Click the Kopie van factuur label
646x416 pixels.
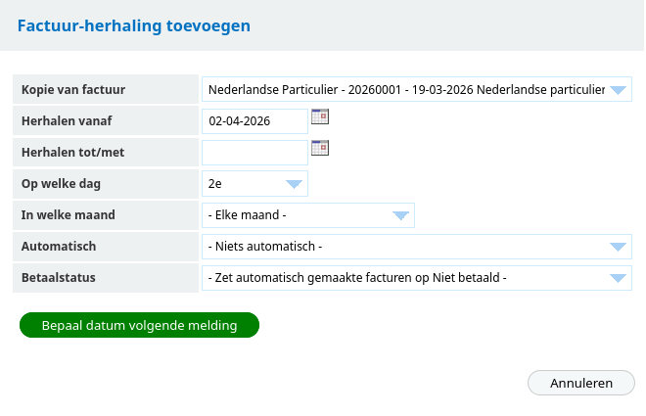[73, 90]
